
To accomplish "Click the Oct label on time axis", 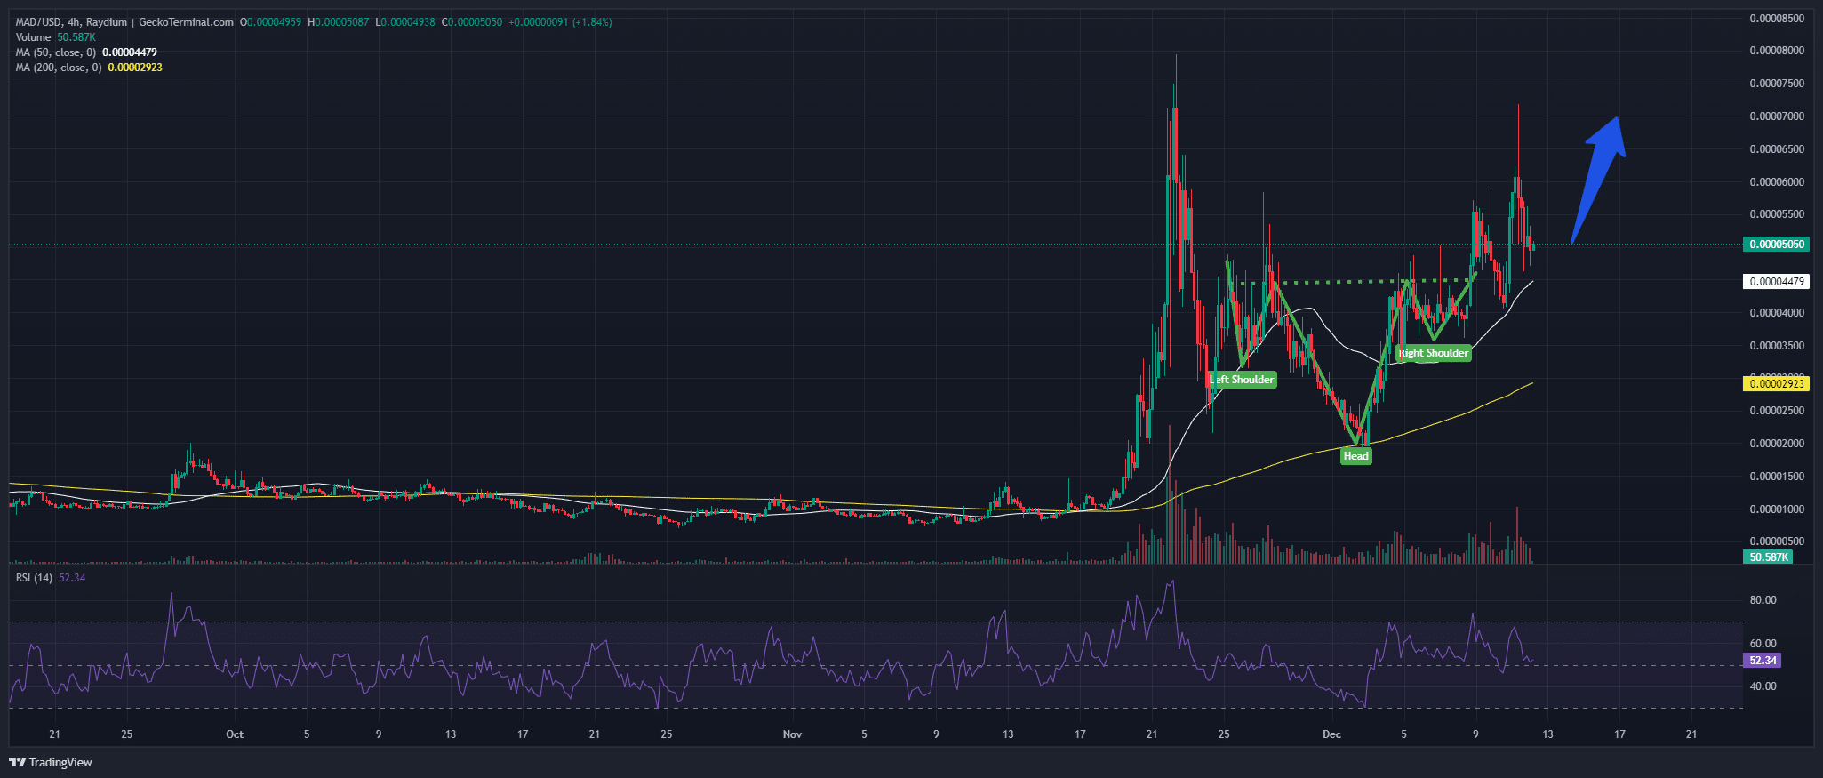I will pos(235,734).
